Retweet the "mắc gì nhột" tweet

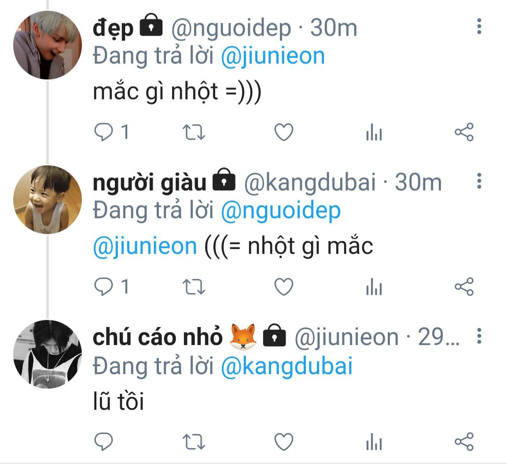tap(194, 132)
